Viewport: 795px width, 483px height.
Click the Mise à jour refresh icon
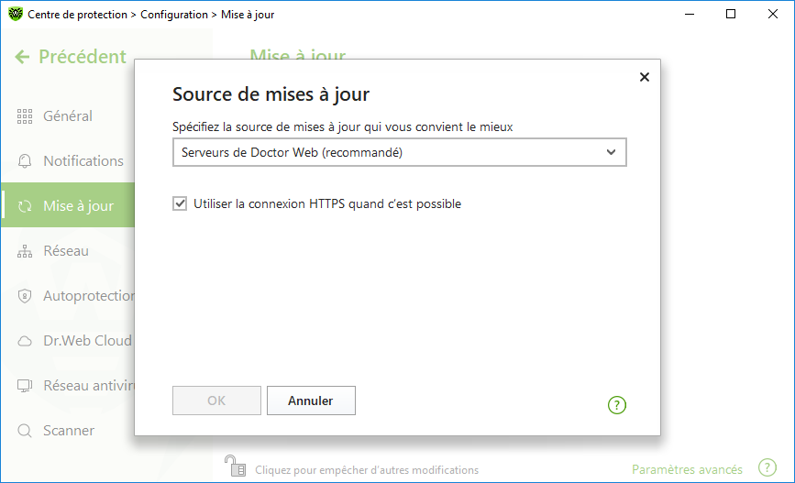tap(25, 206)
